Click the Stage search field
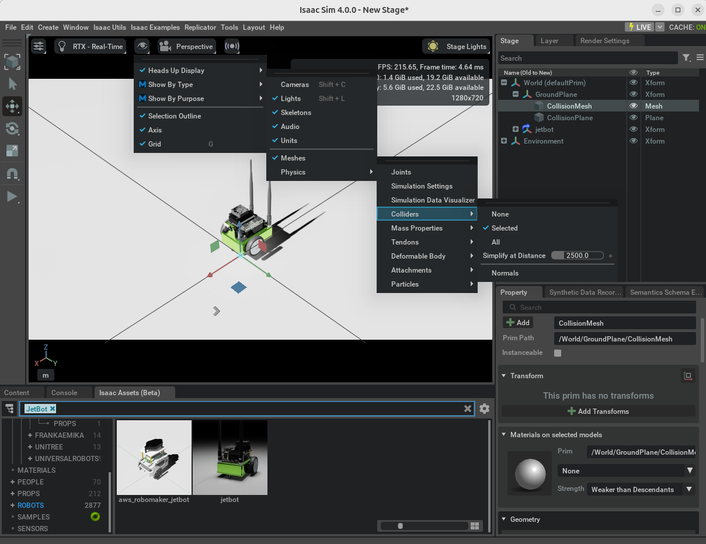The height and width of the screenshot is (544, 706). (588, 58)
